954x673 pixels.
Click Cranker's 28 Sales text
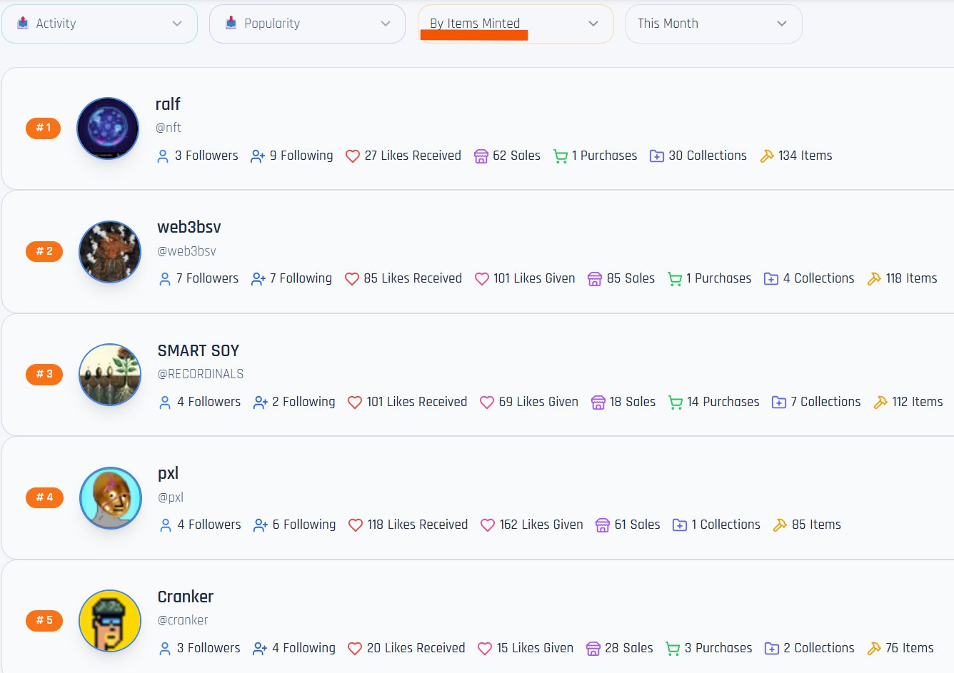[x=629, y=648]
